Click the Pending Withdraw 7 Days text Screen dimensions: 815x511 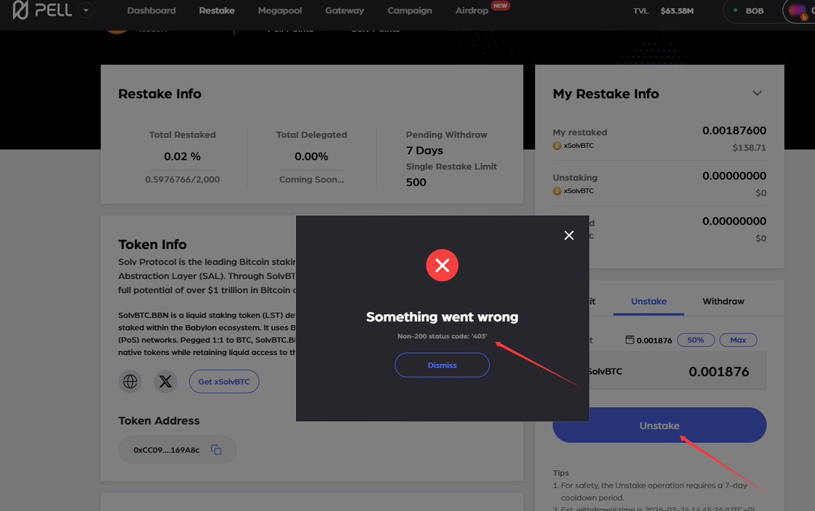pos(424,150)
